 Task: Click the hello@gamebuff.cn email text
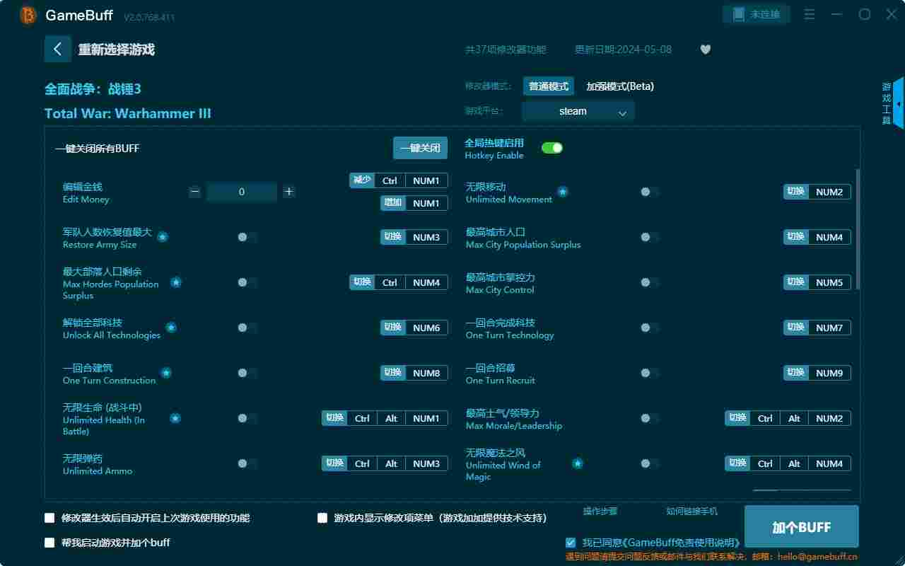point(817,557)
